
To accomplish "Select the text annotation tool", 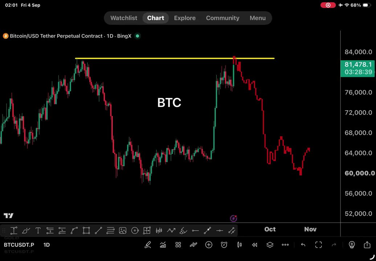I will click(38, 231).
